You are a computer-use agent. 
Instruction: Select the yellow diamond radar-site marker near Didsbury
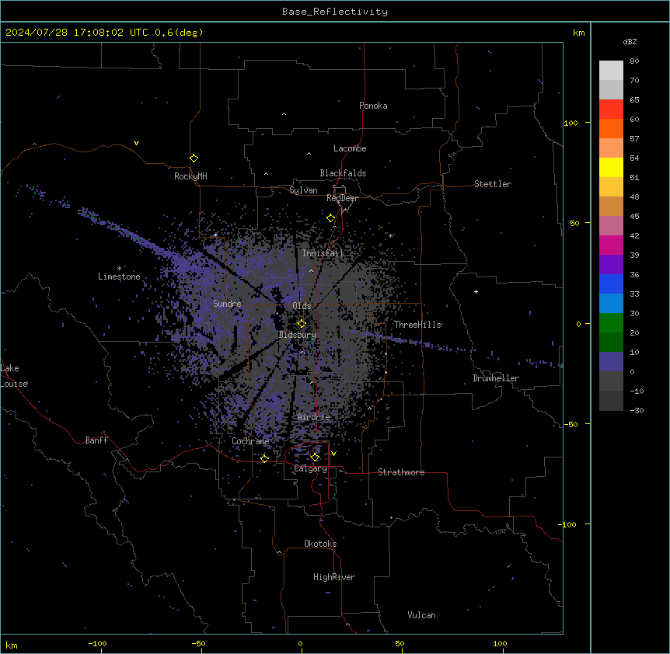tap(302, 324)
